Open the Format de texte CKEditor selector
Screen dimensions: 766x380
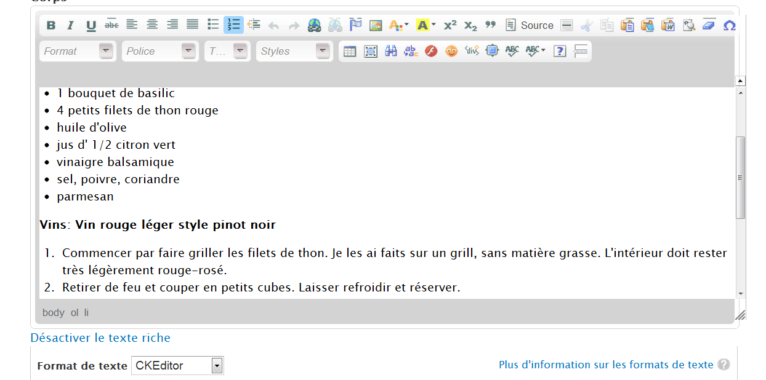(x=177, y=366)
